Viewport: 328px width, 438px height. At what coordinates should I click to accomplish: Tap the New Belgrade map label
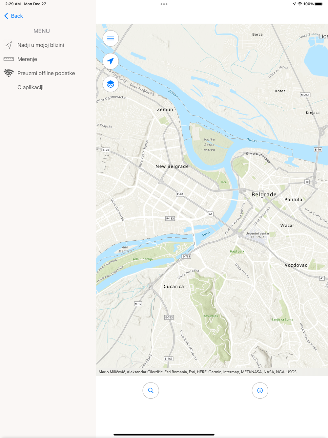172,166
